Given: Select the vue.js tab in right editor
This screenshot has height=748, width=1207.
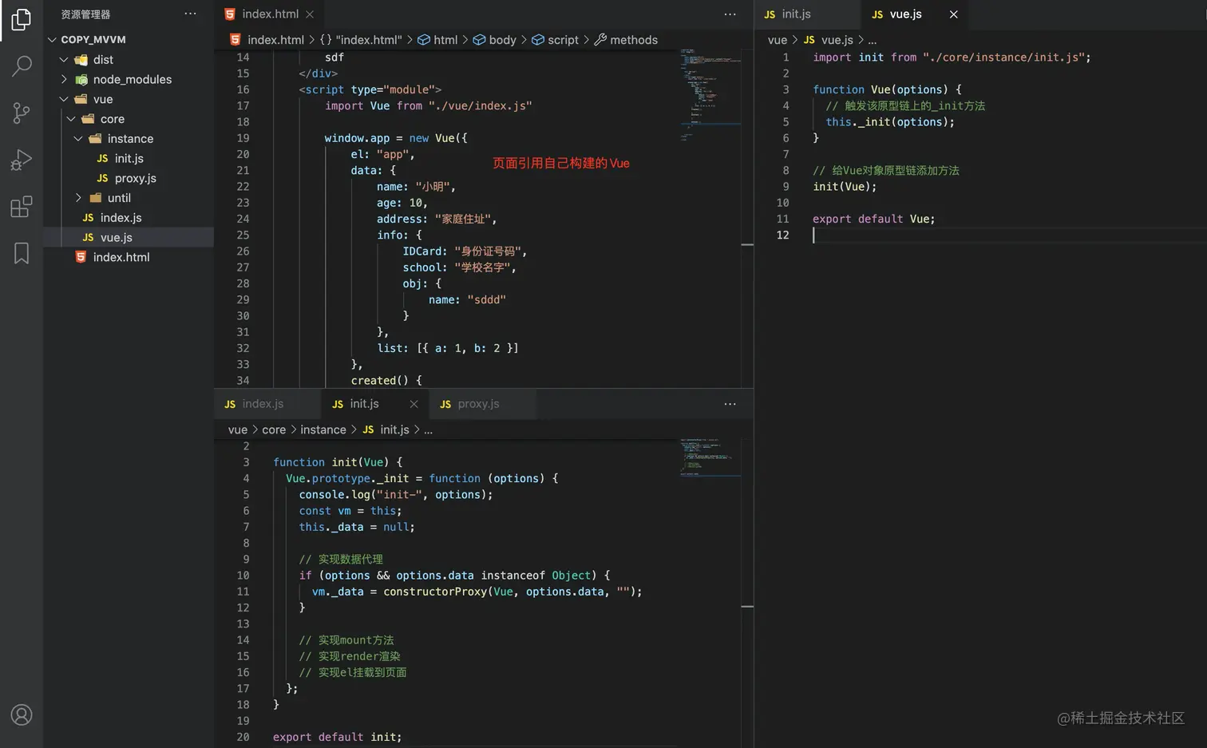Looking at the screenshot, I should click(x=915, y=14).
